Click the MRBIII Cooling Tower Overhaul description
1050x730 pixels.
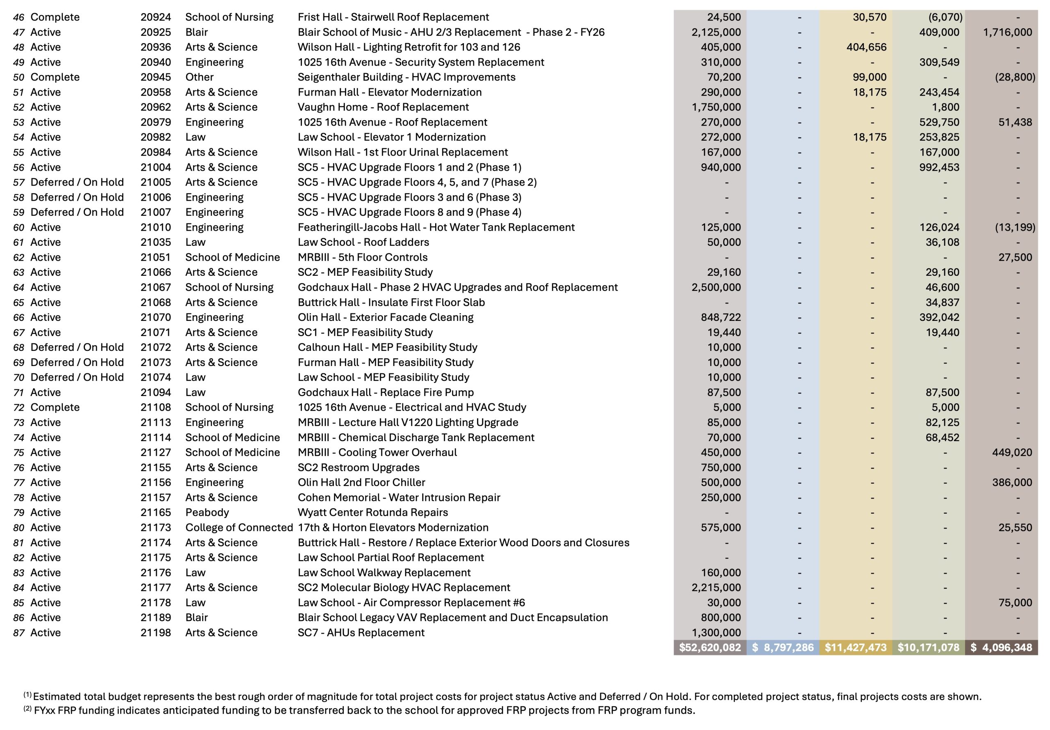coord(377,452)
